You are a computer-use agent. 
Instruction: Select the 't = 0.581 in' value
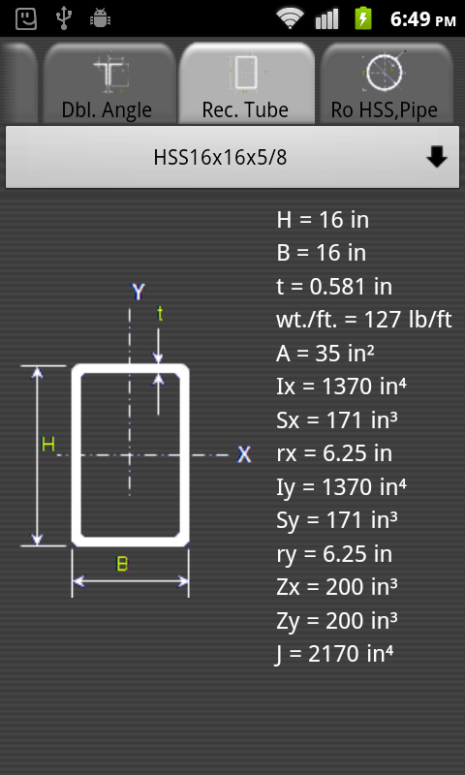(x=334, y=287)
